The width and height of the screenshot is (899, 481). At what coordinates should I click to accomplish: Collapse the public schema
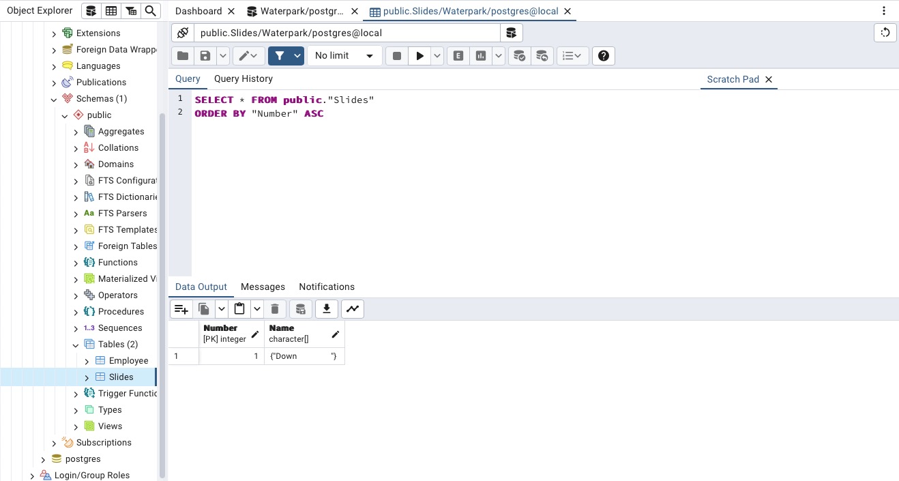point(64,115)
